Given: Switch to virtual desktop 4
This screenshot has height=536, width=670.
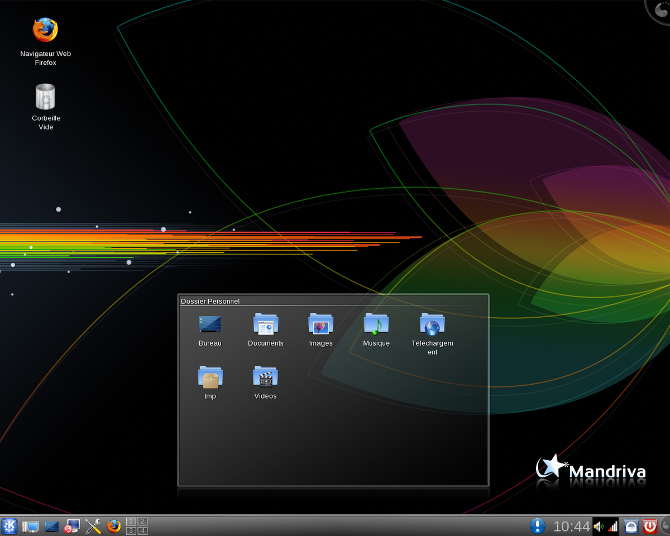Looking at the screenshot, I should coord(142,530).
